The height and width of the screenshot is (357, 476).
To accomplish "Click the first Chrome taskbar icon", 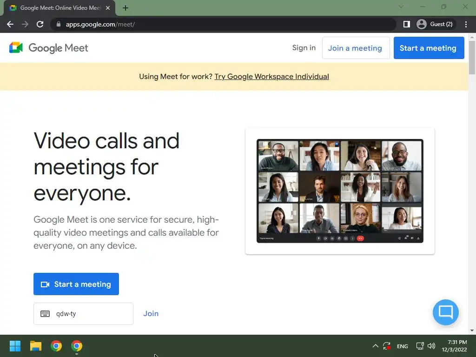I will click(56, 346).
